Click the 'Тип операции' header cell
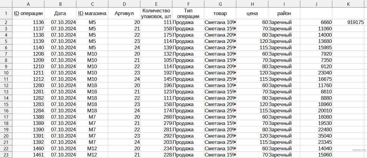The image size is (367, 158). [188, 14]
